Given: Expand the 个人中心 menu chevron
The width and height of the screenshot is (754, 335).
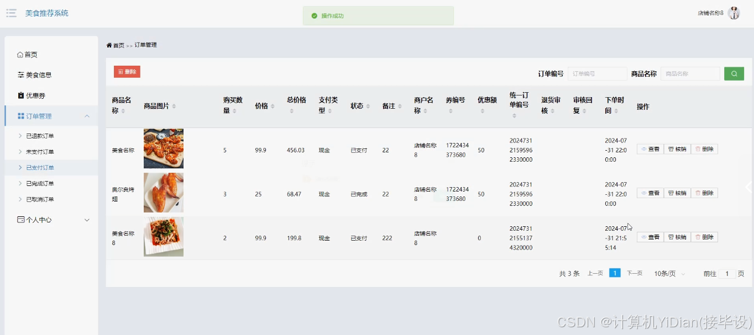Looking at the screenshot, I should pos(87,220).
